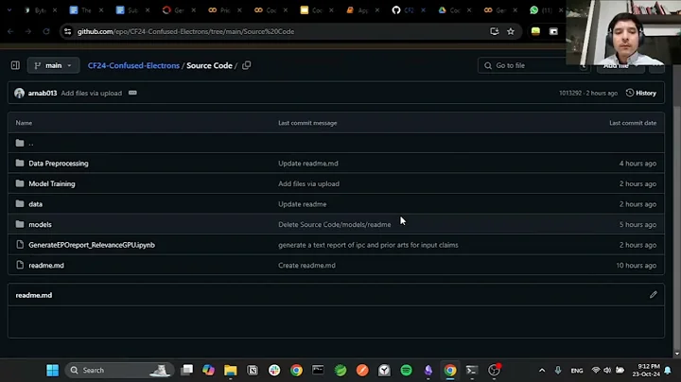
Task: Open the volume tray icon
Action: tap(607, 371)
